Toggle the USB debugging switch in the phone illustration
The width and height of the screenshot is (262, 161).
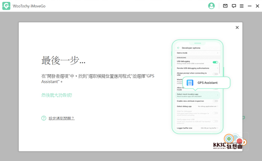coord(215,62)
